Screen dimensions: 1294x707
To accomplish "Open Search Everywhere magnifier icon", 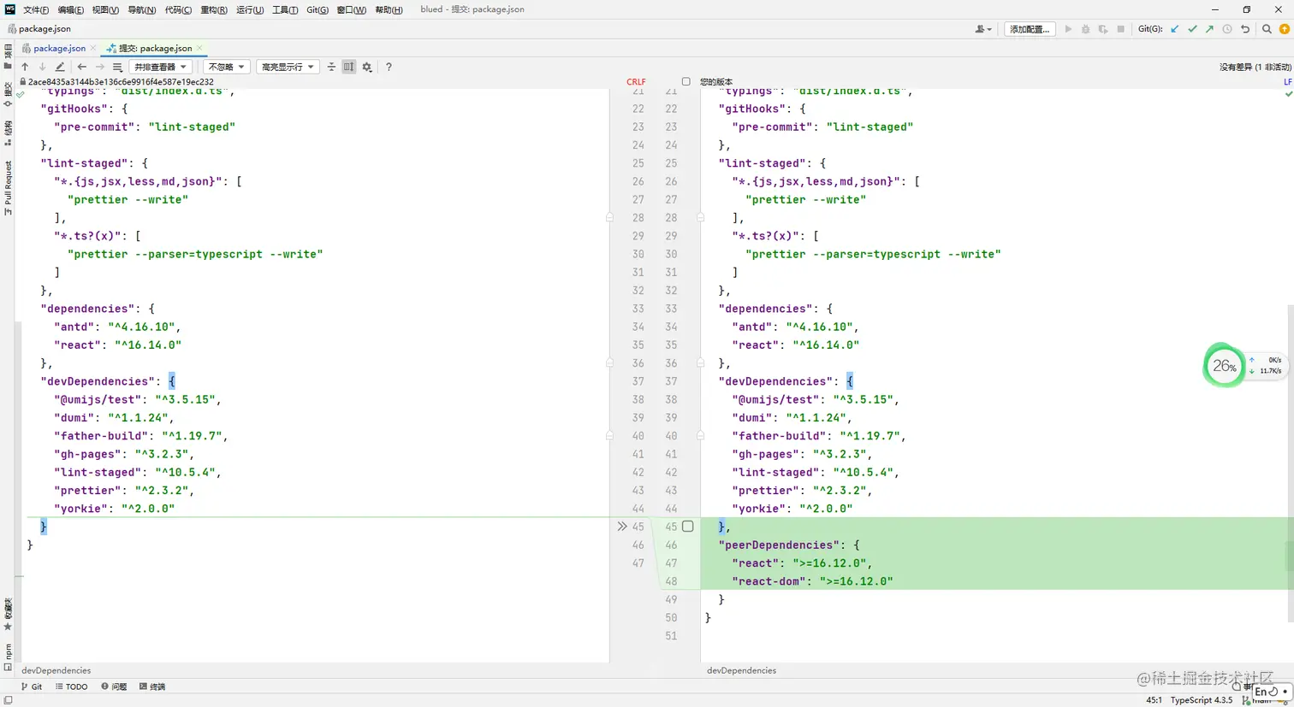I will click(x=1267, y=29).
